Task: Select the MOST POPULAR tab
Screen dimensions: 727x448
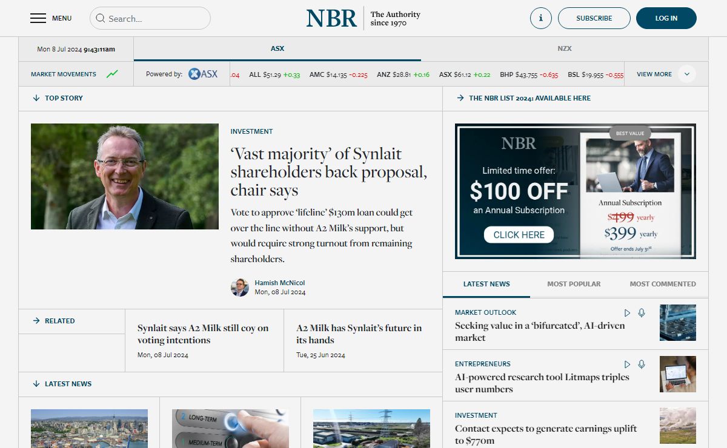Action: [574, 284]
